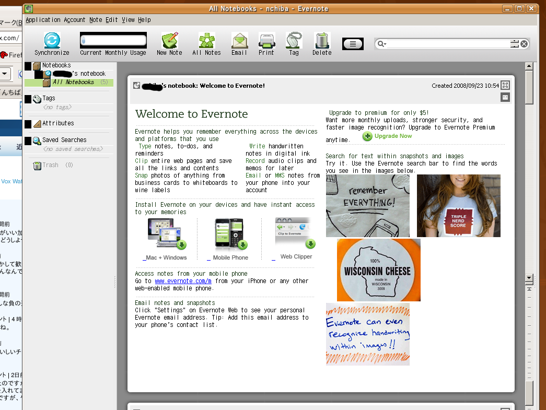The width and height of the screenshot is (546, 410).
Task: Open the search field options lines icon
Action: click(514, 44)
